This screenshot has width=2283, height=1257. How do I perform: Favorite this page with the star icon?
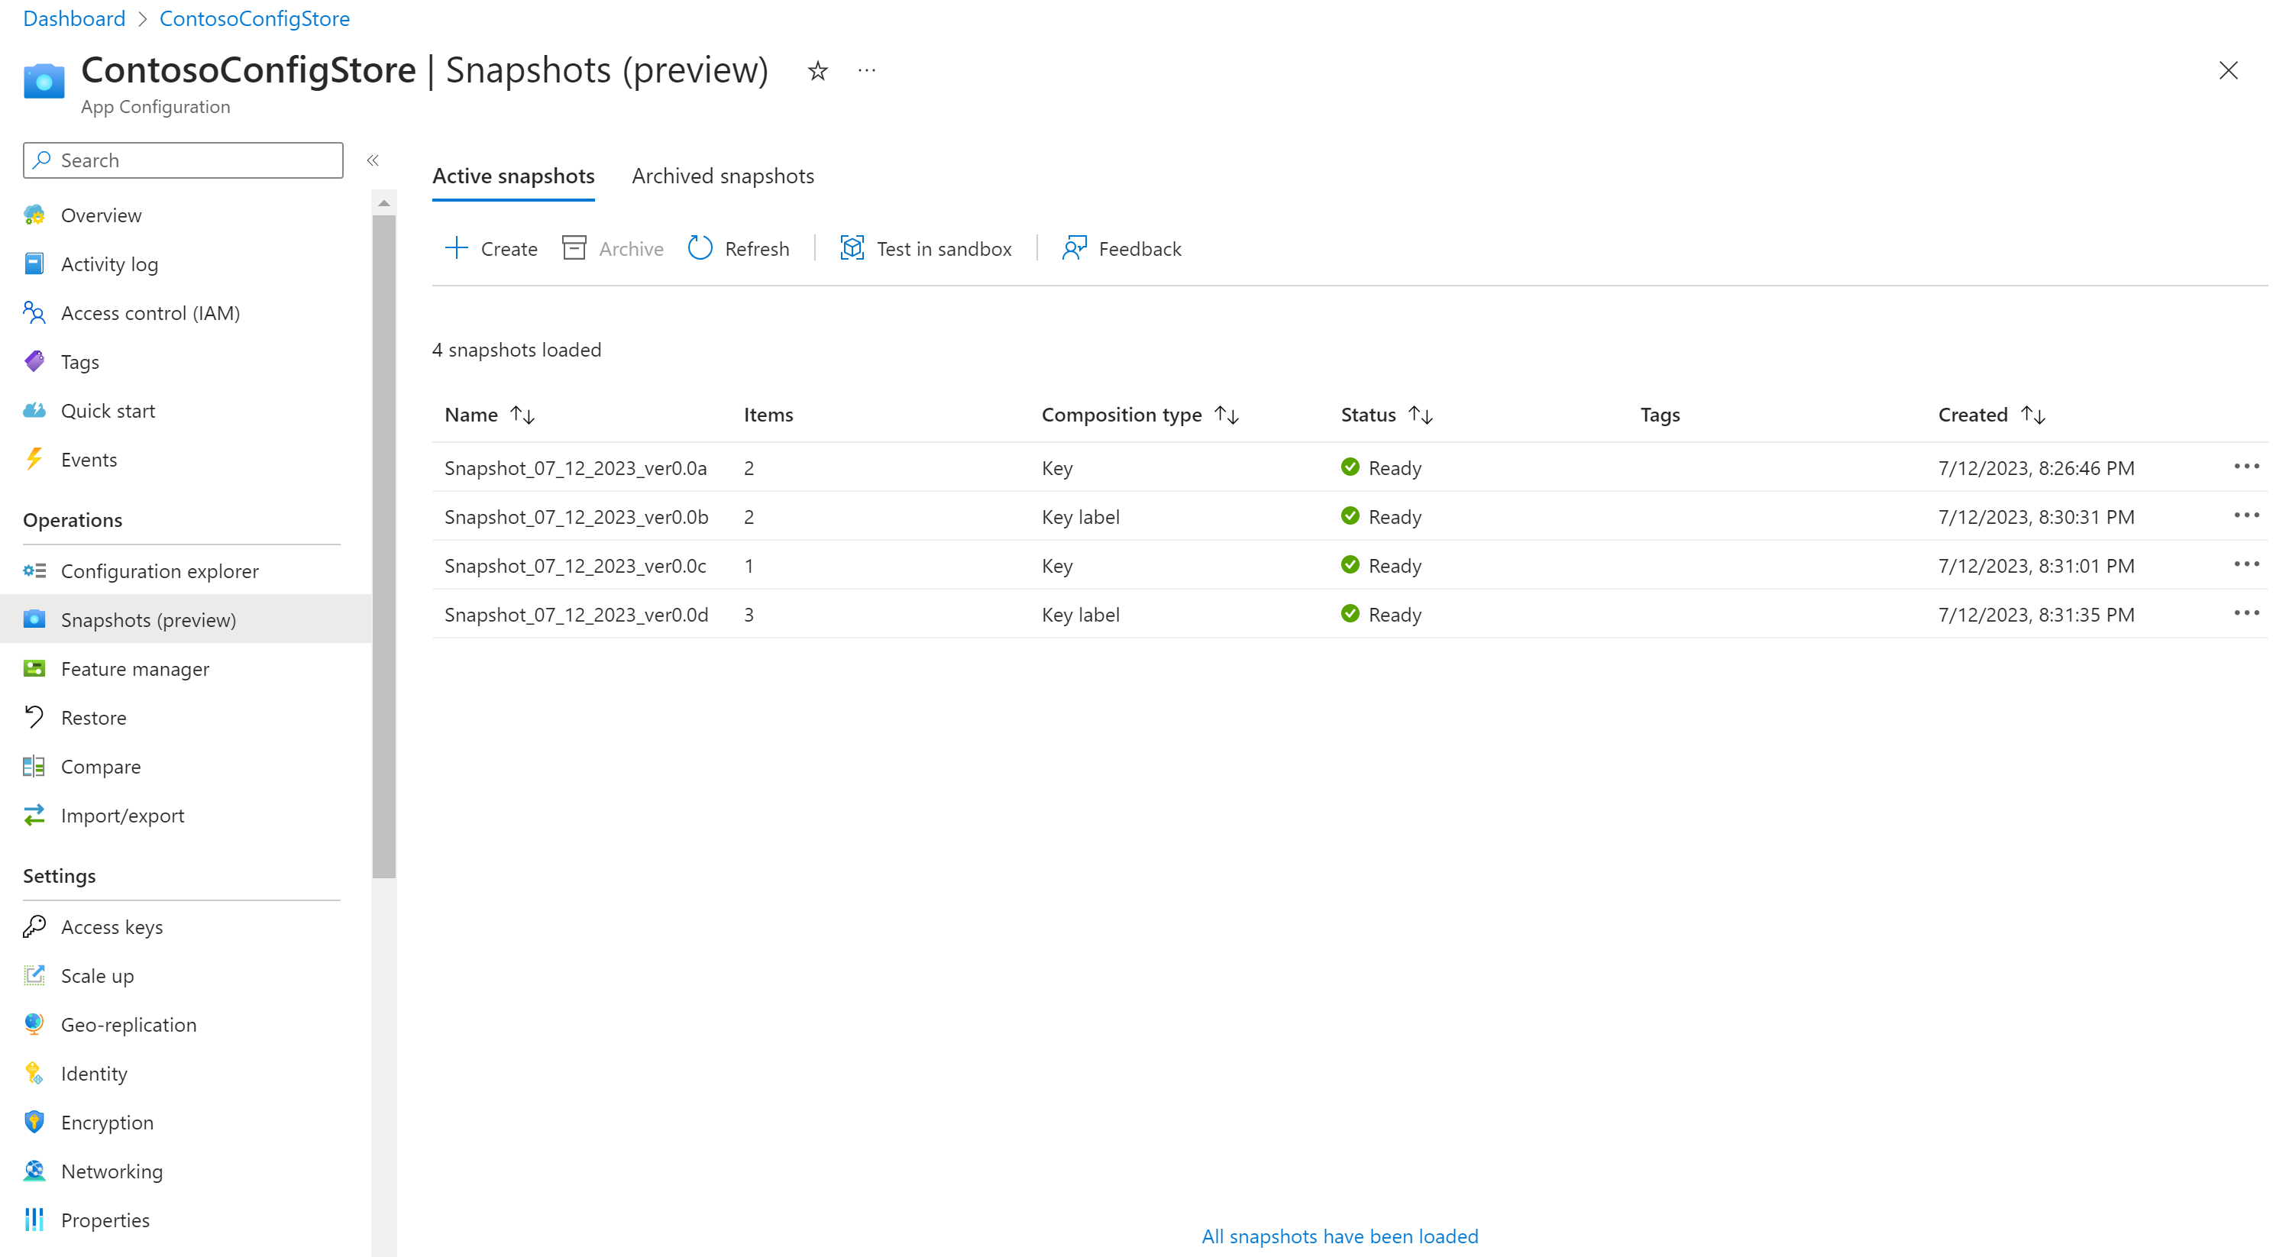(x=817, y=71)
